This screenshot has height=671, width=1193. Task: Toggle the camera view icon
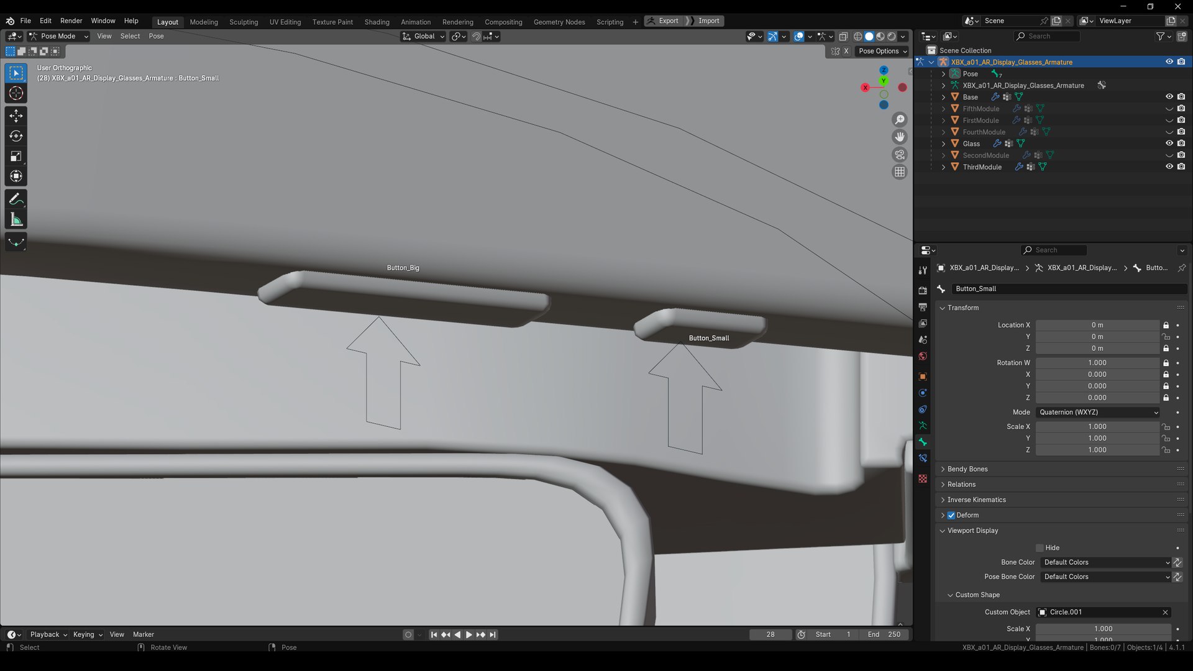(900, 154)
